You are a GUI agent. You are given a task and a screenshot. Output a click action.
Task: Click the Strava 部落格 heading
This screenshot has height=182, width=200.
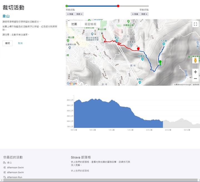click(81, 157)
